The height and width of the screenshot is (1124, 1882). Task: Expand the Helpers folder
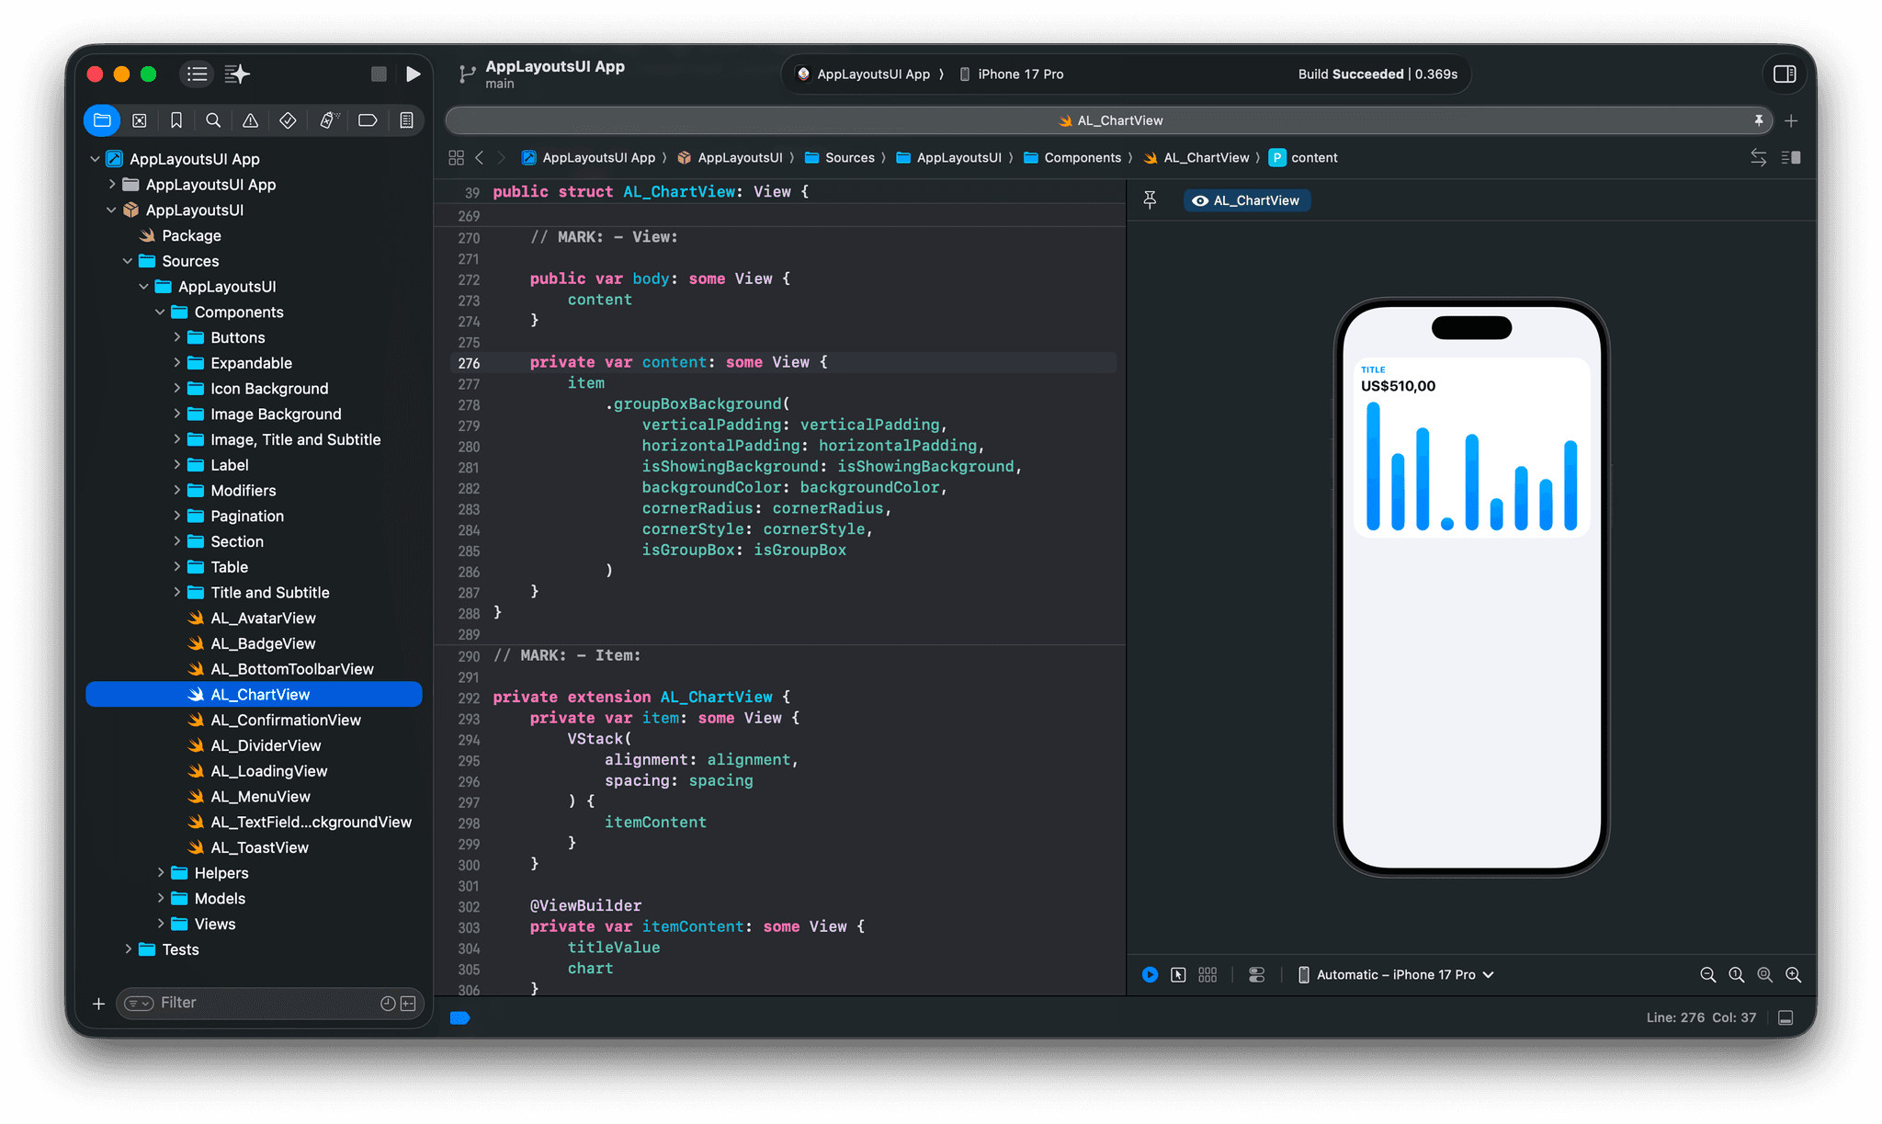click(x=160, y=873)
